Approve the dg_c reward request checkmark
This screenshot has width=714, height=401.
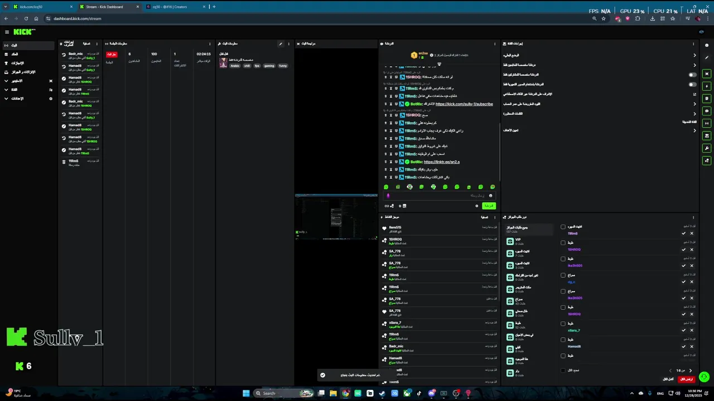pyautogui.click(x=683, y=282)
